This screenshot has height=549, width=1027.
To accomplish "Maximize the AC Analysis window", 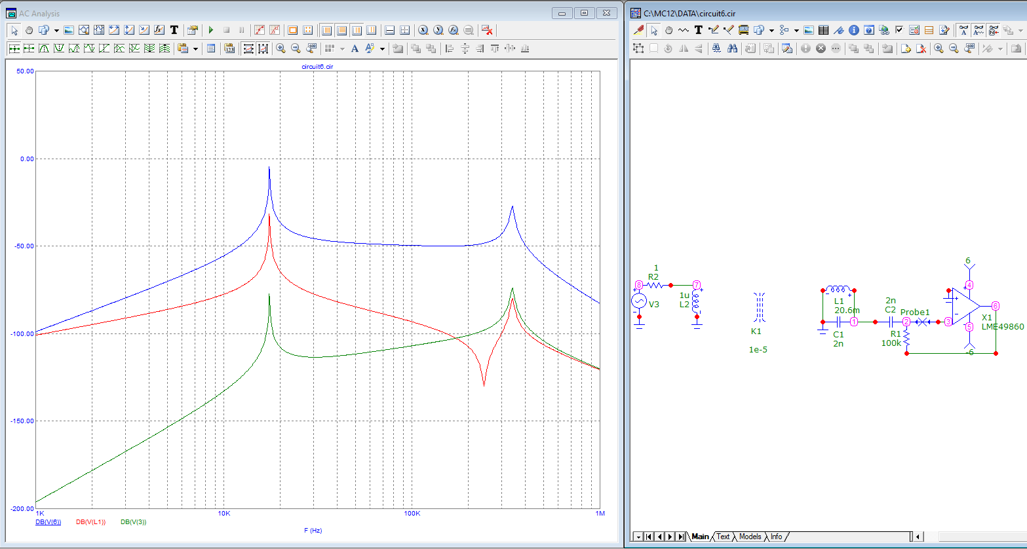I will (x=585, y=12).
